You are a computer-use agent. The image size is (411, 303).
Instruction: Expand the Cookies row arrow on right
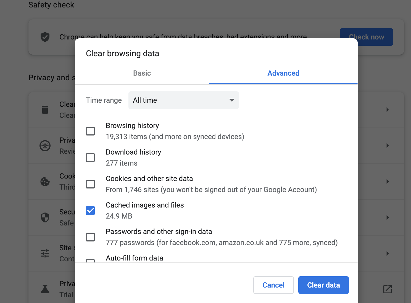point(388,182)
